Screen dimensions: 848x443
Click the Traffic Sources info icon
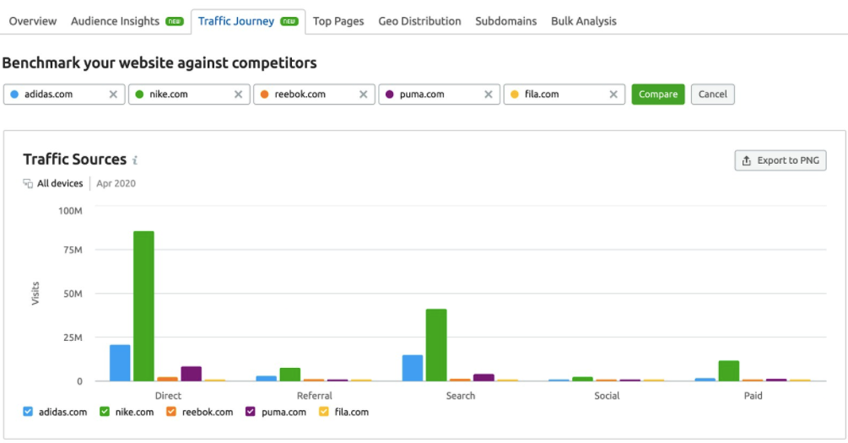(135, 160)
